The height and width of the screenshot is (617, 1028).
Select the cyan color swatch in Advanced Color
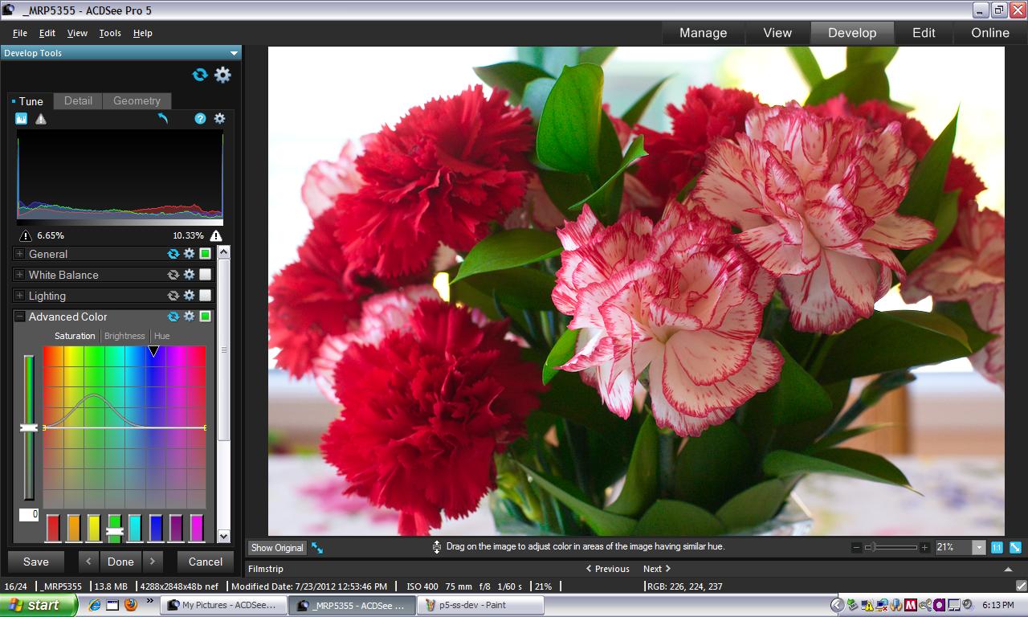[x=135, y=527]
